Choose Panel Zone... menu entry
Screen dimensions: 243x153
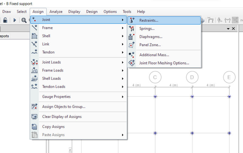click(164, 45)
